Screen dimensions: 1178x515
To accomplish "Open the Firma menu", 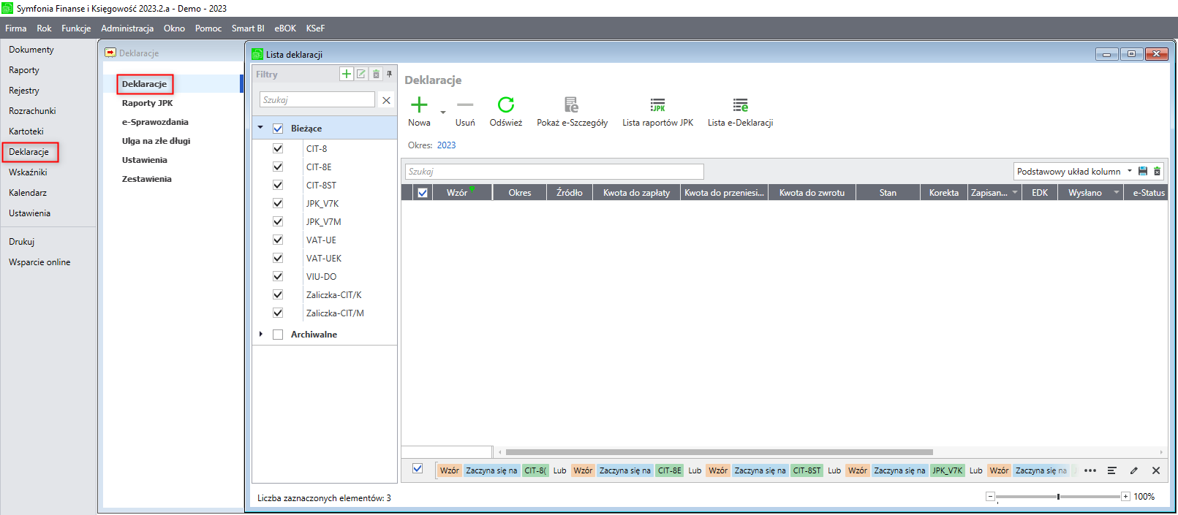I will click(16, 28).
